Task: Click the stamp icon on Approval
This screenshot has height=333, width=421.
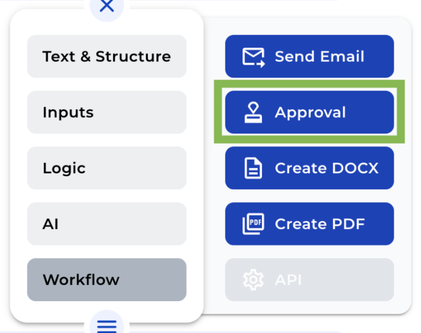Action: (253, 112)
